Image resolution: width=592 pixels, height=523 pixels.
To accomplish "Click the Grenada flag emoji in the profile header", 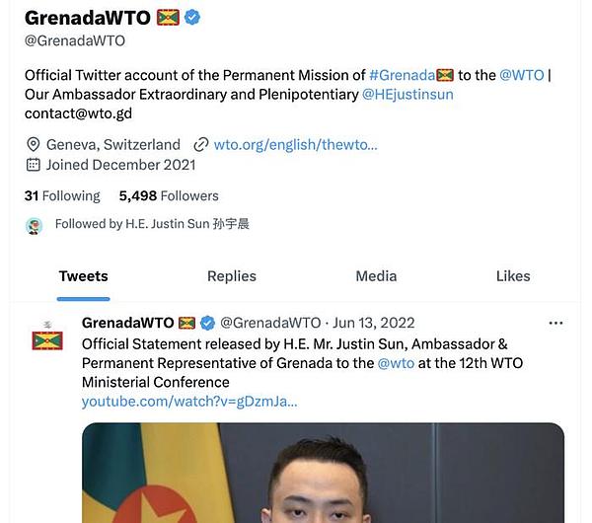I will coord(168,18).
